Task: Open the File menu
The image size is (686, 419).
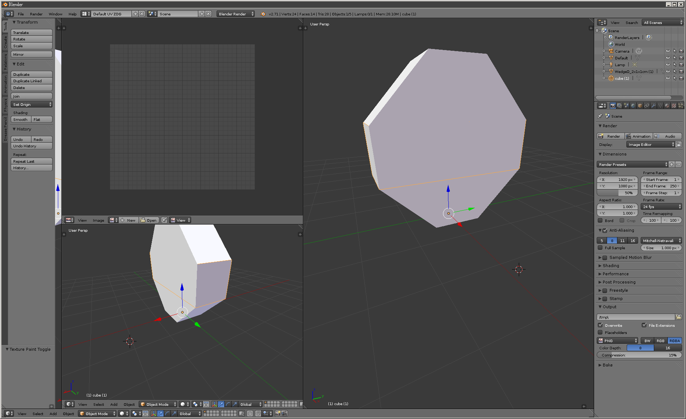Action: pos(21,14)
